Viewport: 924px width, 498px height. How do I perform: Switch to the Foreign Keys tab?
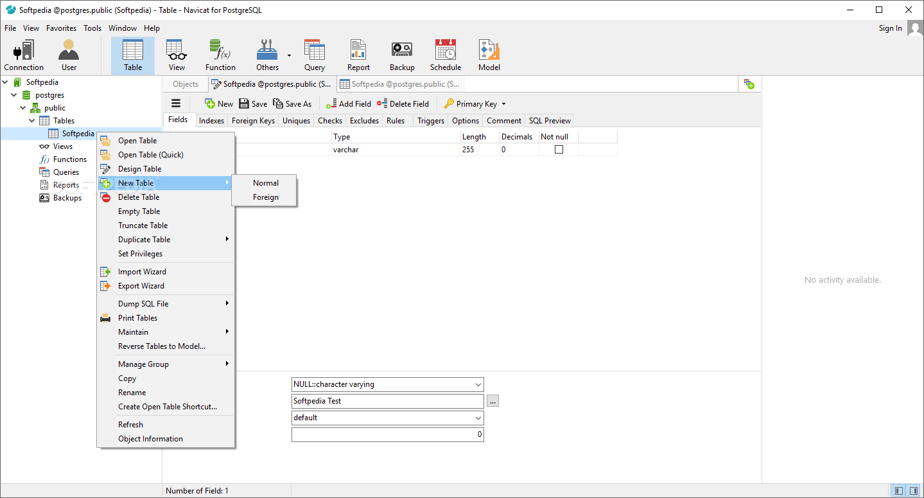tap(253, 121)
